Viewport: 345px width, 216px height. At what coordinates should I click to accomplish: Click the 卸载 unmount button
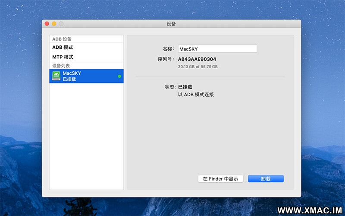tap(266, 178)
